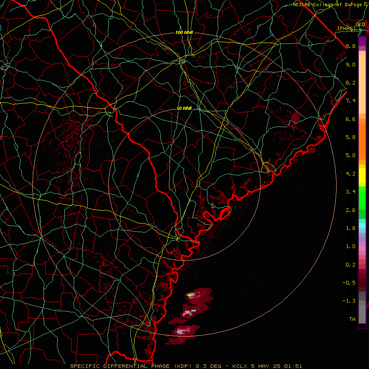Click the light peach segment of the color bar
The width and height of the screenshot is (369, 369).
point(362,85)
